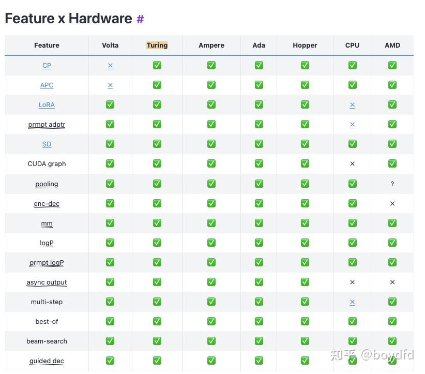Screen dimensions: 425x374
Task: Click the X link for LoRA on CPU
Action: (352, 105)
